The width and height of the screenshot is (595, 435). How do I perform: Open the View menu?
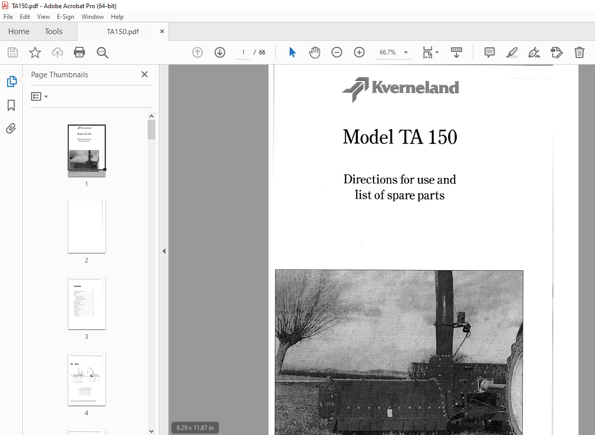(x=43, y=17)
